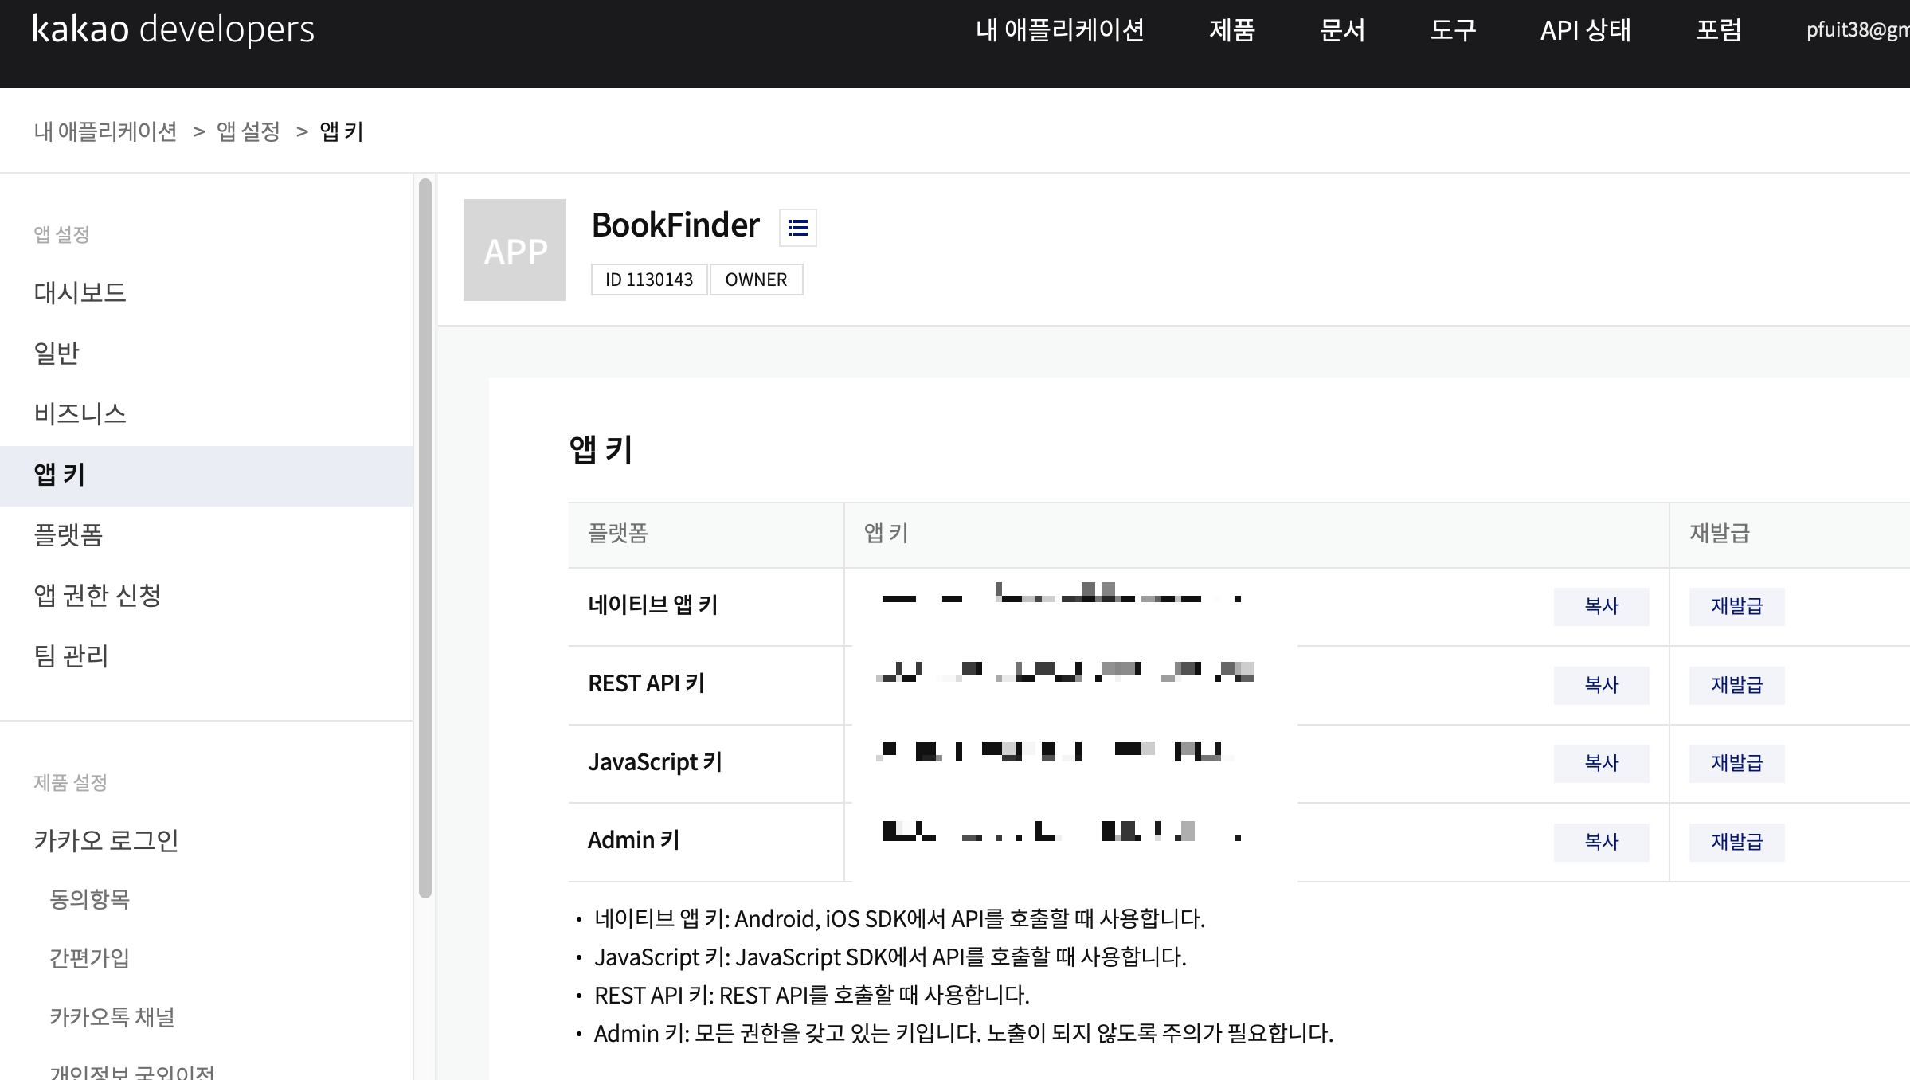Reissue the native app key
Image resolution: width=1910 pixels, height=1080 pixels.
click(1736, 606)
